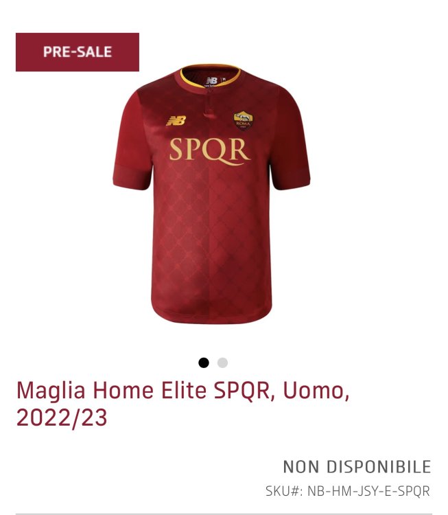Open the jersey product image

click(211, 194)
